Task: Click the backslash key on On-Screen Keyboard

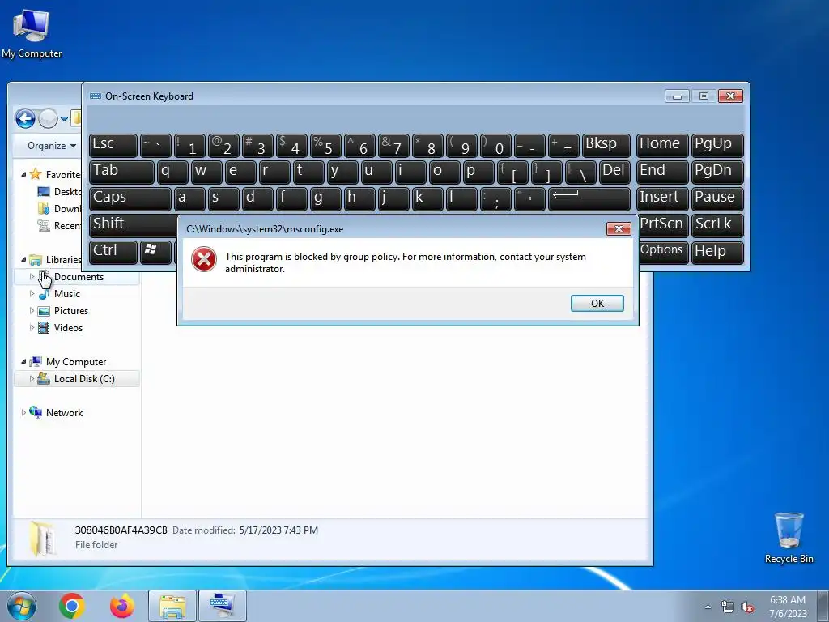Action: pos(580,172)
